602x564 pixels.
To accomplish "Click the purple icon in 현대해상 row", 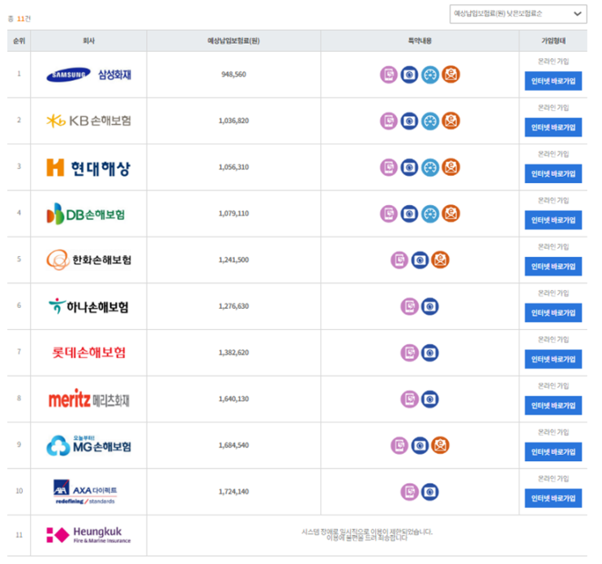I will tap(389, 168).
